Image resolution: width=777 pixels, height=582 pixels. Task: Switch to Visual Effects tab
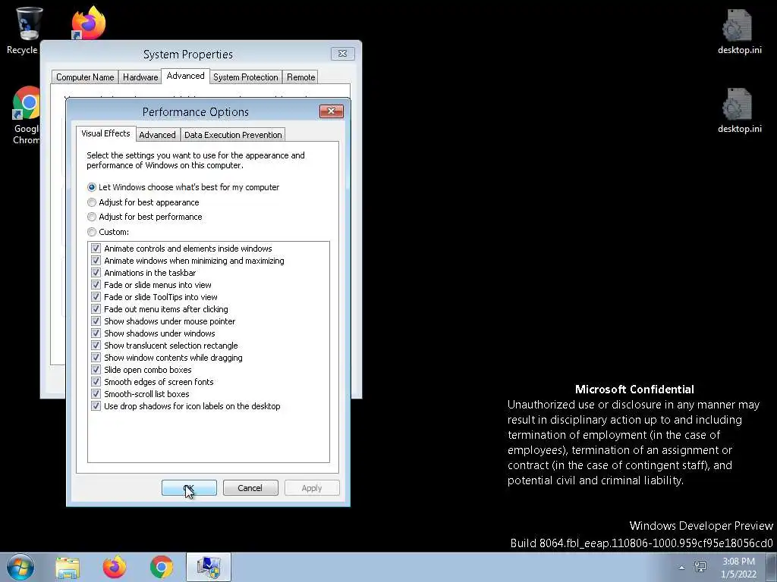[x=105, y=133]
